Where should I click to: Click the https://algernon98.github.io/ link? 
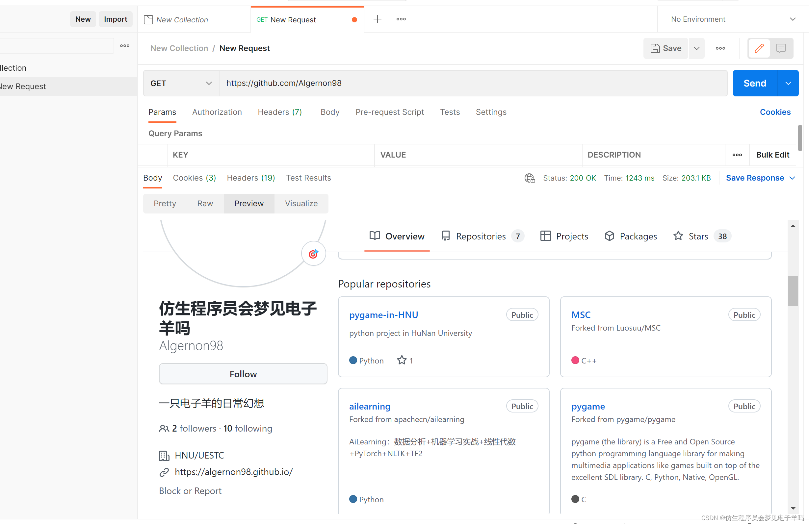pos(234,472)
